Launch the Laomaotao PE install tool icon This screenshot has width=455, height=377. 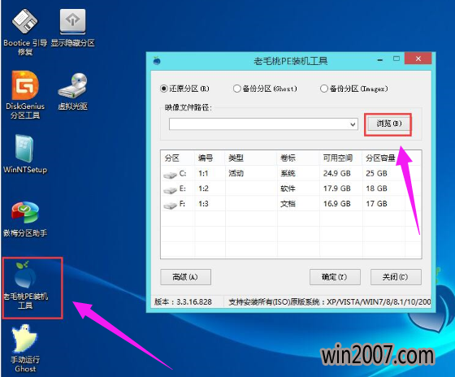(x=25, y=285)
